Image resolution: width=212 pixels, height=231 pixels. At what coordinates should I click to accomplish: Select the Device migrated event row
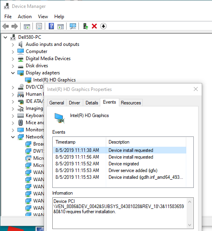[120, 164]
